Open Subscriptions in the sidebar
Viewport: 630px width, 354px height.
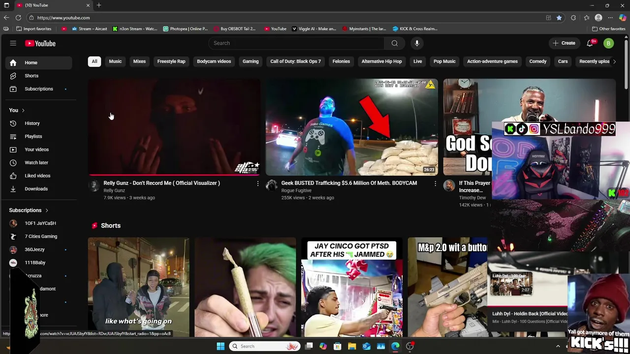39,89
